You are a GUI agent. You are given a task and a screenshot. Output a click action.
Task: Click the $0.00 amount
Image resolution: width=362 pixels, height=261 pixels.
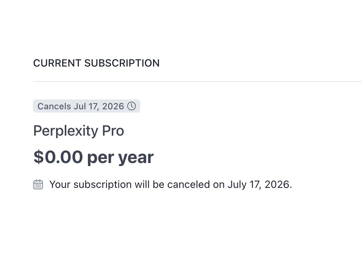58,157
